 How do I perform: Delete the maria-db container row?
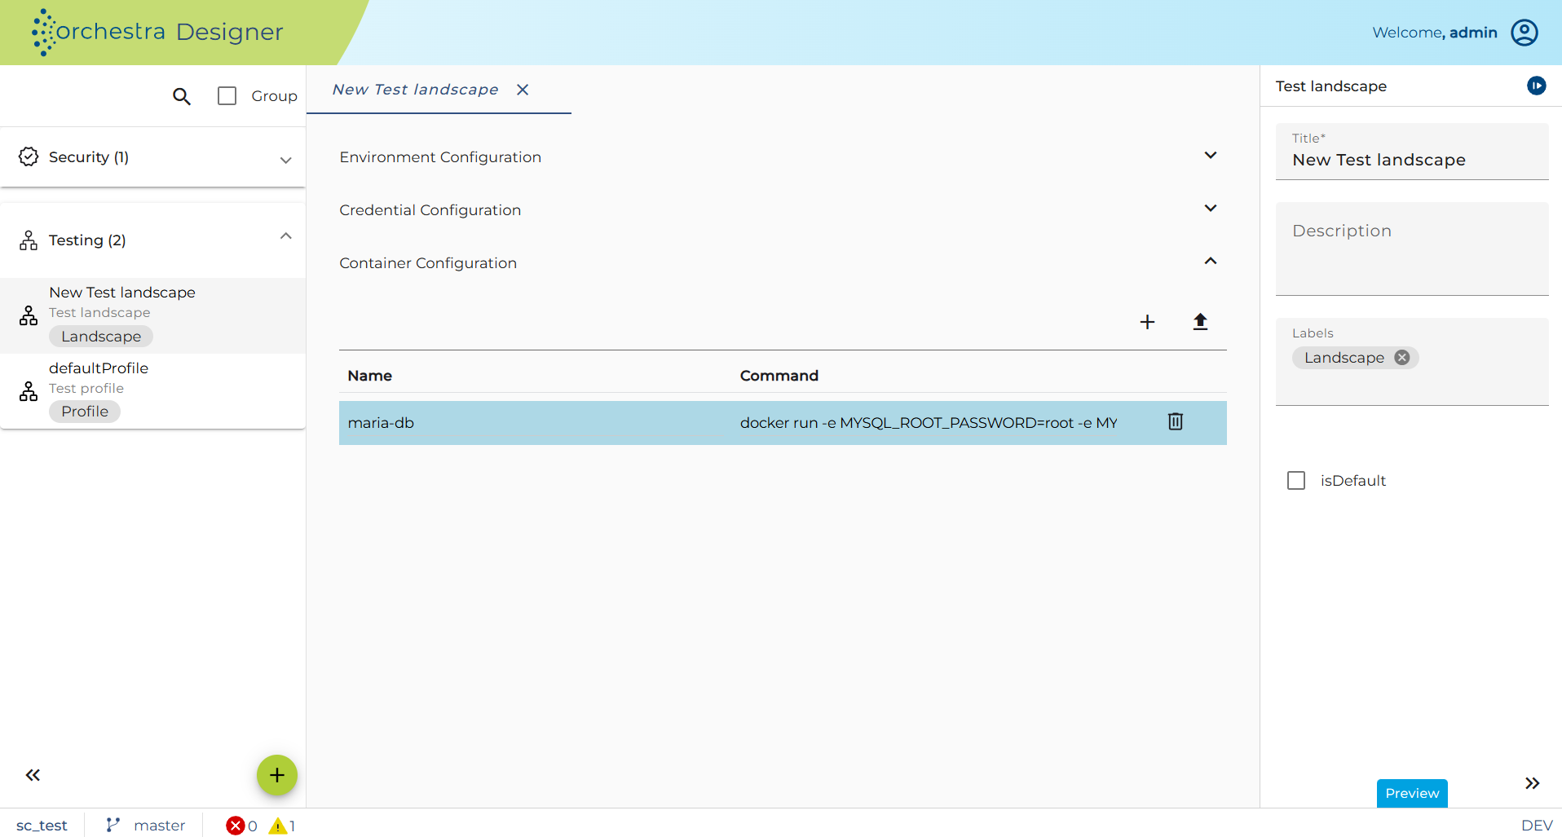click(1176, 421)
